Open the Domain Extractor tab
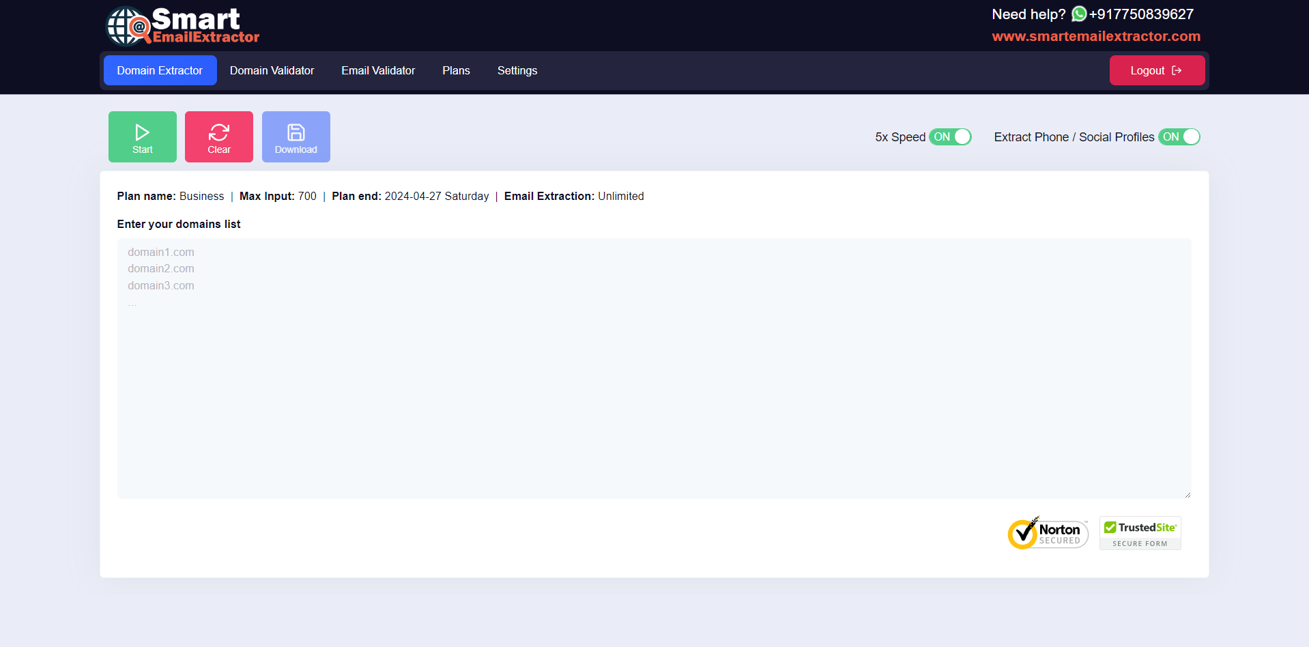The image size is (1309, 647). click(x=160, y=70)
